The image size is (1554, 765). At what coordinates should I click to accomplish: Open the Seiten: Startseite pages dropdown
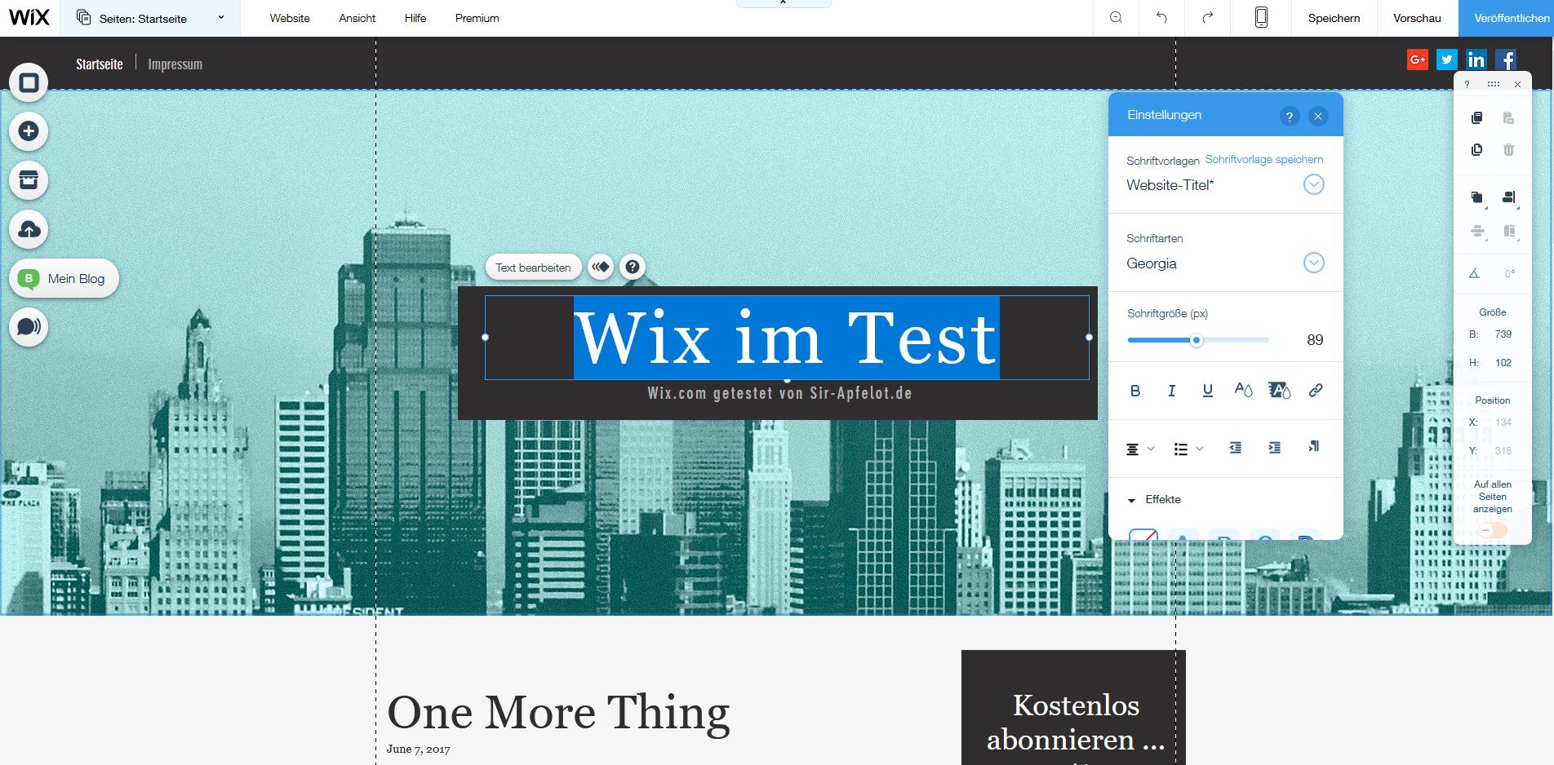coord(151,18)
